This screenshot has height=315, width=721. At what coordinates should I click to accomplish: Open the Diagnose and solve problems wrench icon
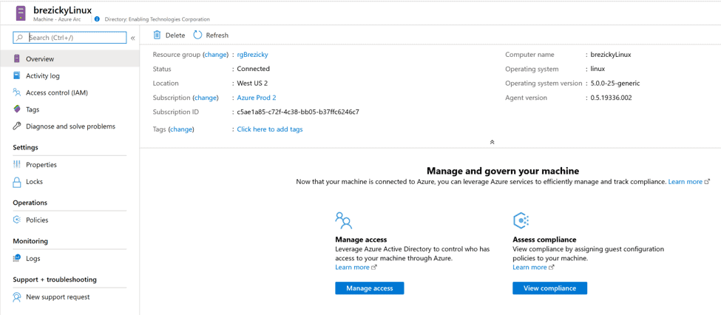[x=17, y=126]
